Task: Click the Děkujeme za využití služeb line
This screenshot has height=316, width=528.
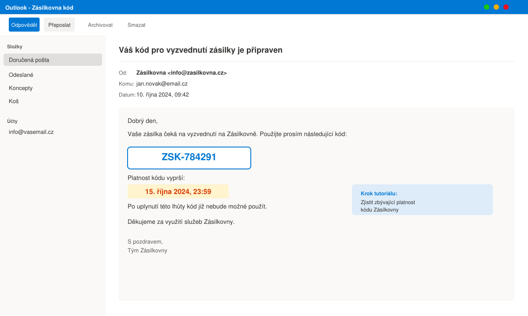Action: 181,222
